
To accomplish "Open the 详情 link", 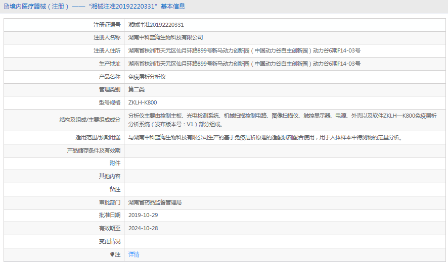I will 133,254.
